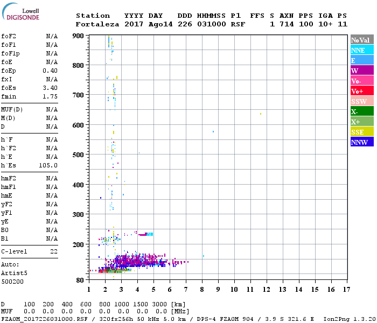Click the Vo- pink legend swatch

[x=362, y=81]
